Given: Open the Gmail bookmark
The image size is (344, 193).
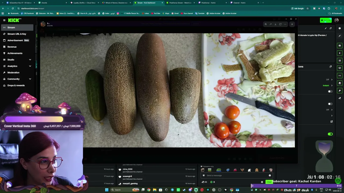Looking at the screenshot, I should (175, 13).
